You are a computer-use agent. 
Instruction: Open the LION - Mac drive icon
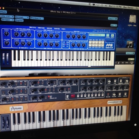132,19
